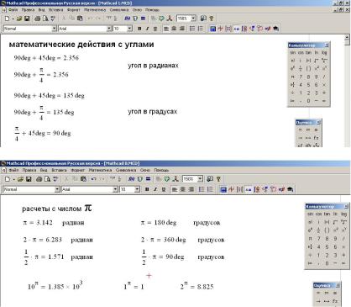Click π button in upper calculator palette
Image resolution: width=351 pixels, height=307 pixels.
(x=292, y=77)
